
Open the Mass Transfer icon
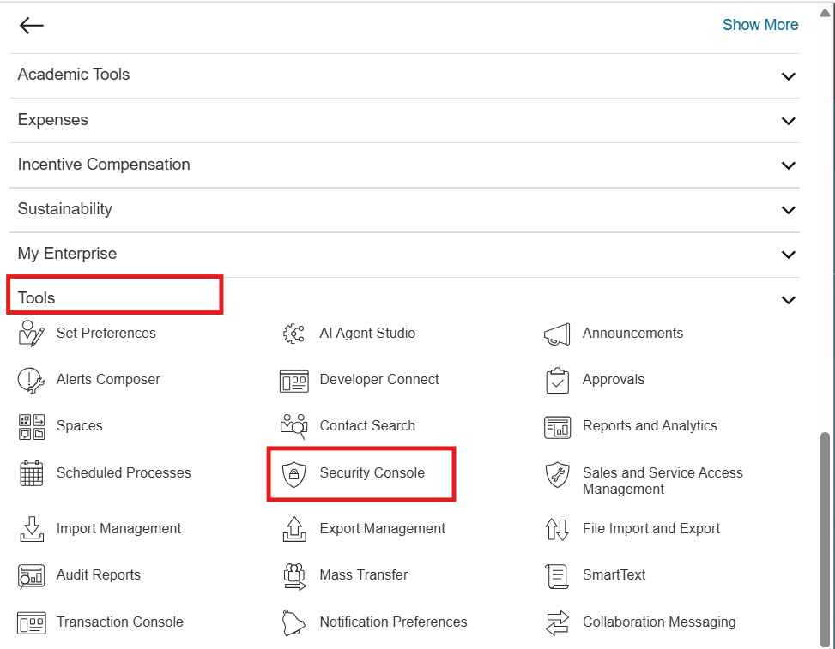click(x=294, y=575)
